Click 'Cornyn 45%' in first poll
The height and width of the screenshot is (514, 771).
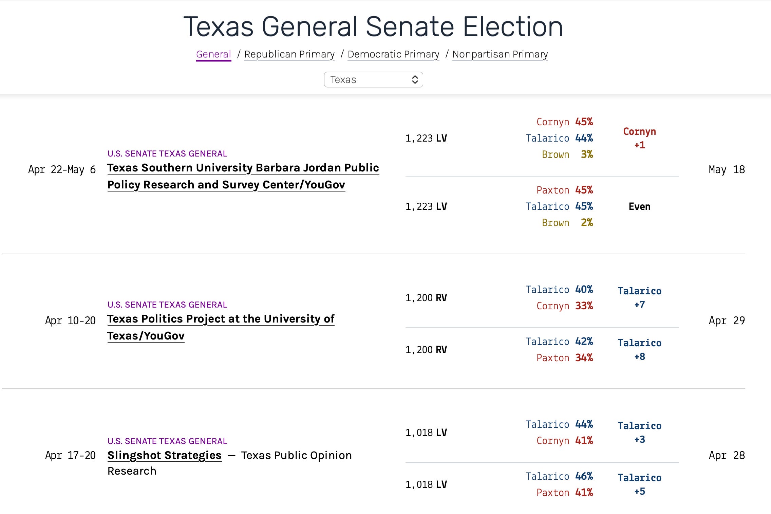click(x=565, y=122)
